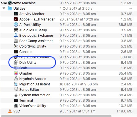Screen dimensions: 137x117
Task: Select the Console app icon
Action: pos(16,52)
